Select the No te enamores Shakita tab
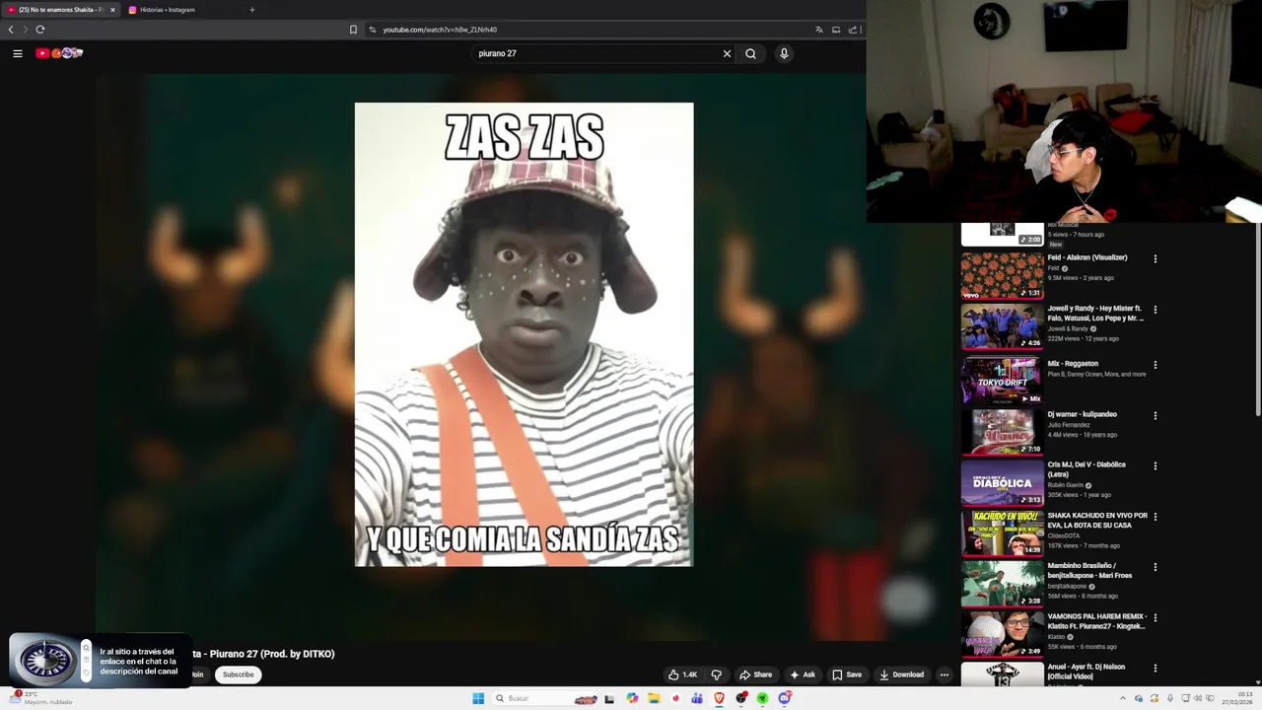 [x=59, y=10]
